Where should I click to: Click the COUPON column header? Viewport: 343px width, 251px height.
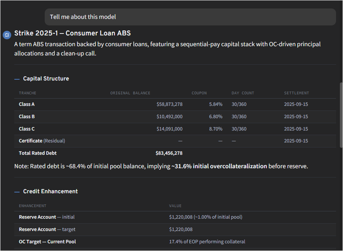[x=199, y=93]
